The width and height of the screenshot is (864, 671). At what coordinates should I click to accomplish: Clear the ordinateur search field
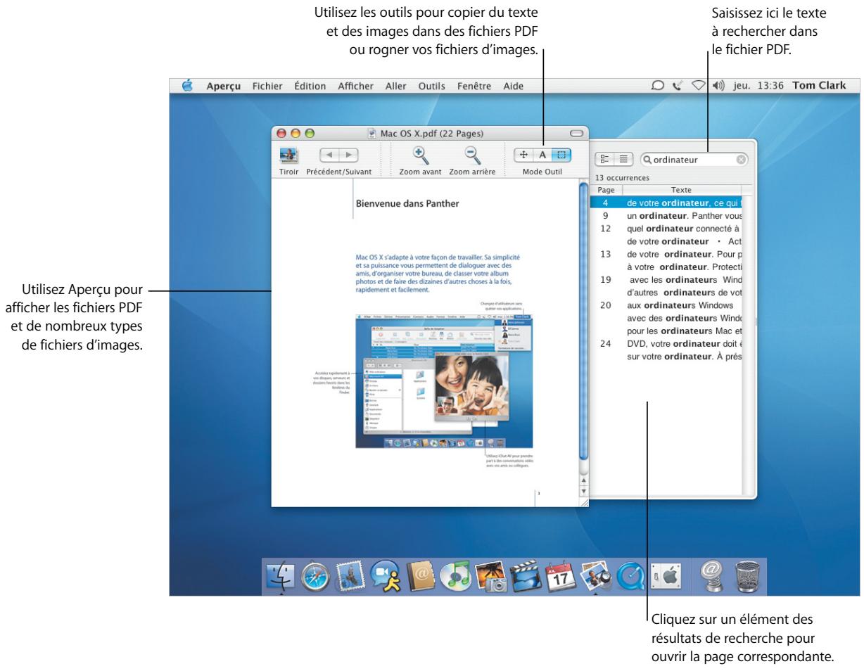pos(741,160)
